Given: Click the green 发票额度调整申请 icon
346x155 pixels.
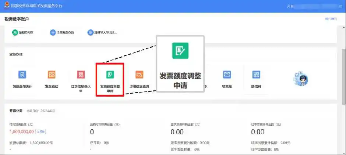Looking at the screenshot, I should (110, 75).
